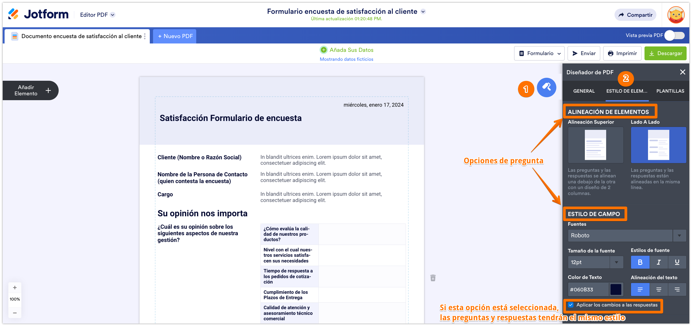Open the Formulario dropdown button

pos(540,53)
